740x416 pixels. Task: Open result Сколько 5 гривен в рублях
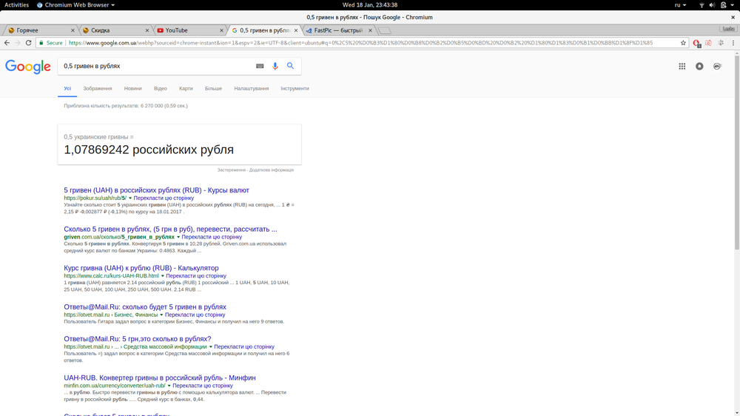[x=170, y=229]
